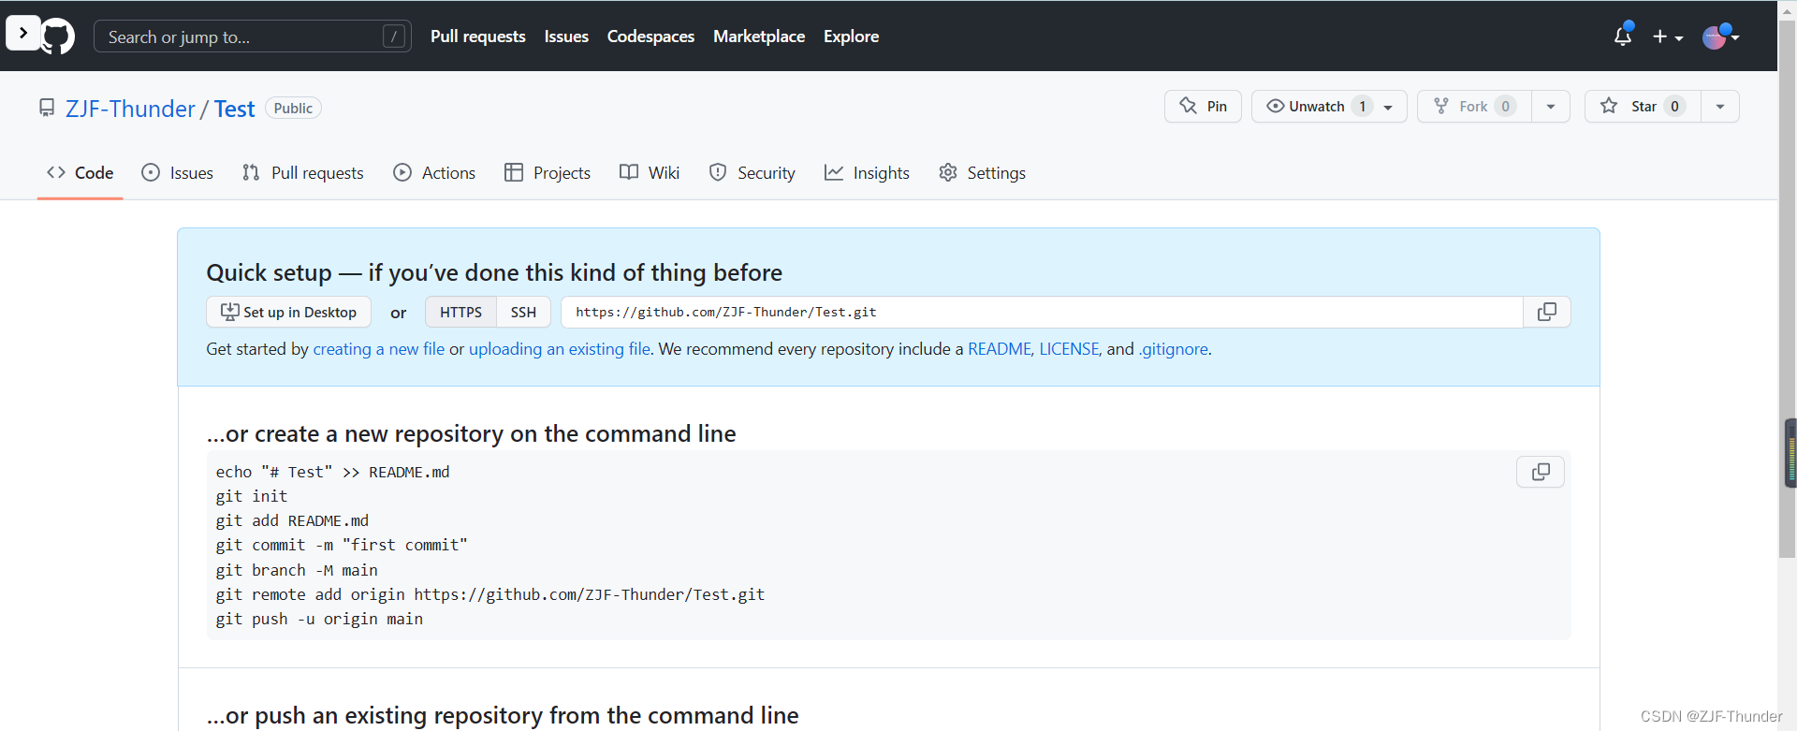The image size is (1797, 731).
Task: Click the Unwatch button
Action: pos(1329,106)
